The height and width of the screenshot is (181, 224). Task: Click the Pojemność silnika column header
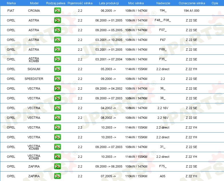pos(80,3)
